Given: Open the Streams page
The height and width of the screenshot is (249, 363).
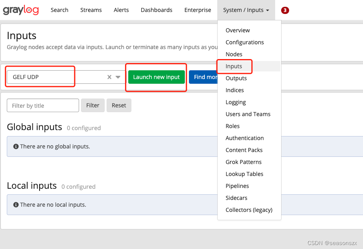Looking at the screenshot, I should [91, 10].
